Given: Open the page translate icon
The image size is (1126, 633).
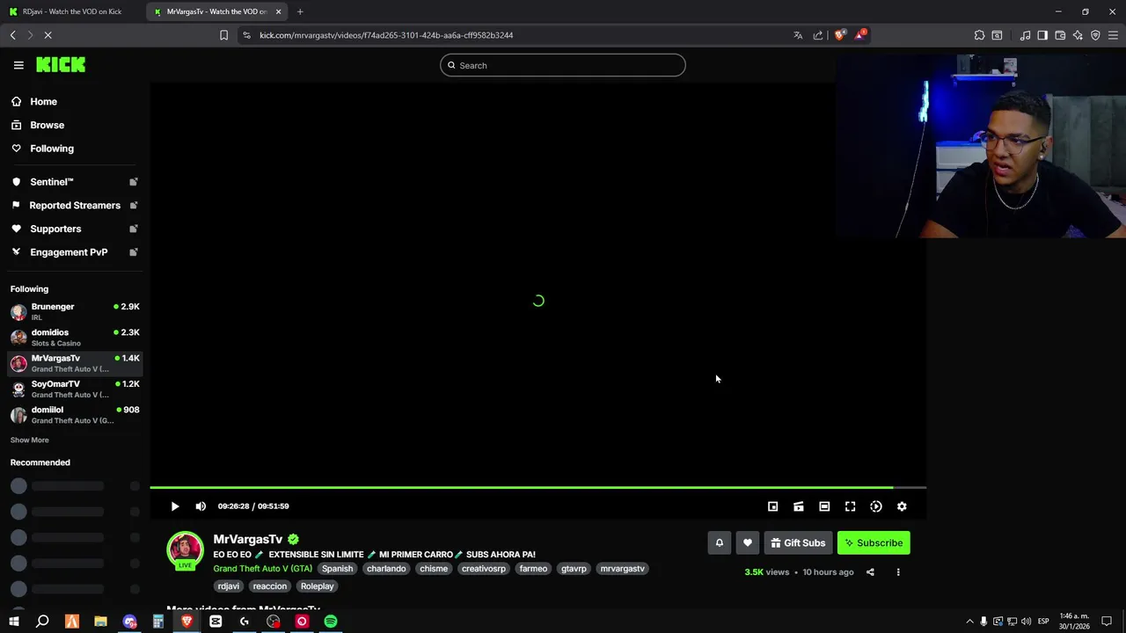Looking at the screenshot, I should 798,35.
